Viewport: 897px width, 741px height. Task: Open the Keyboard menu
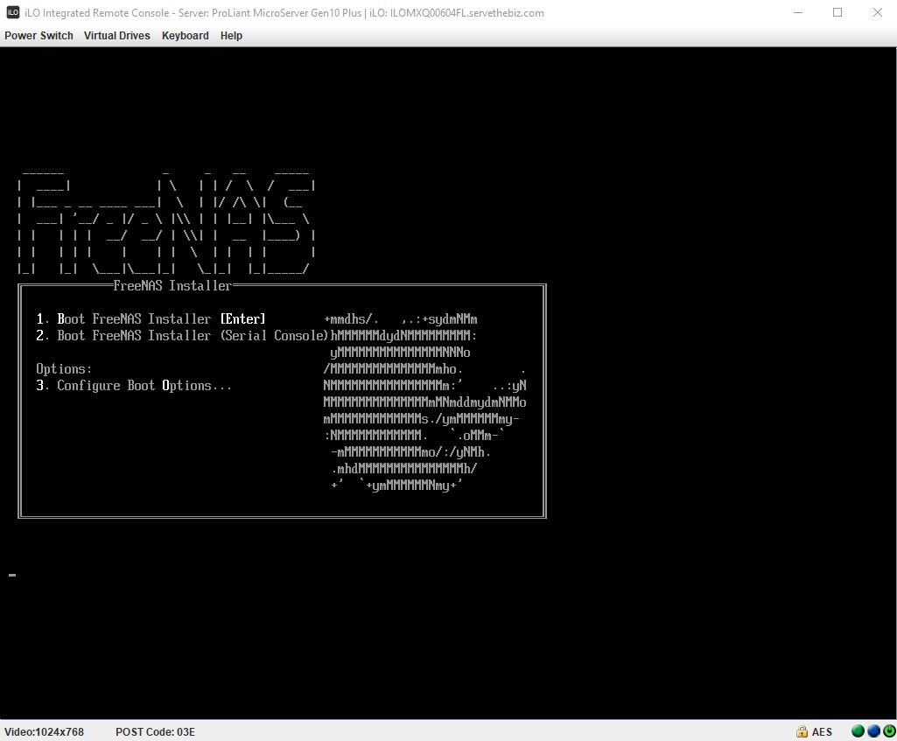186,36
